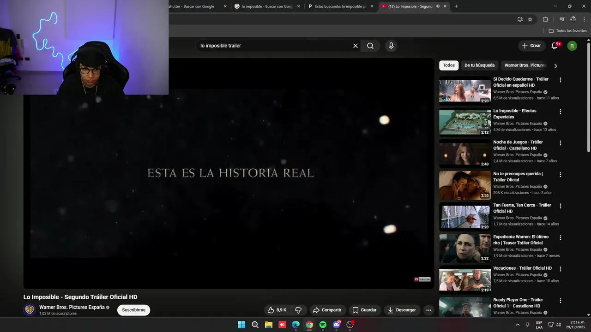Image resolution: width=591 pixels, height=332 pixels.
Task: Like the video with thumbs up
Action: [277, 310]
